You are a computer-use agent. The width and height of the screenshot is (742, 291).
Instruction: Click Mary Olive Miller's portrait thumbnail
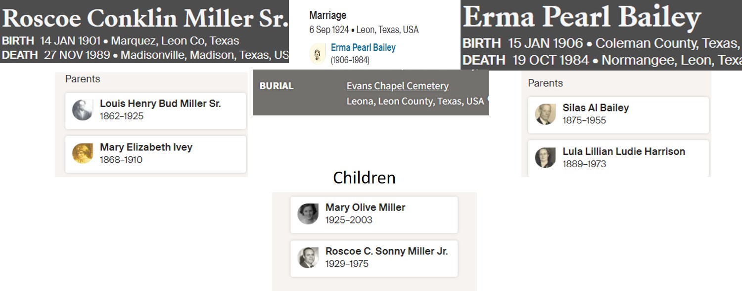click(308, 214)
